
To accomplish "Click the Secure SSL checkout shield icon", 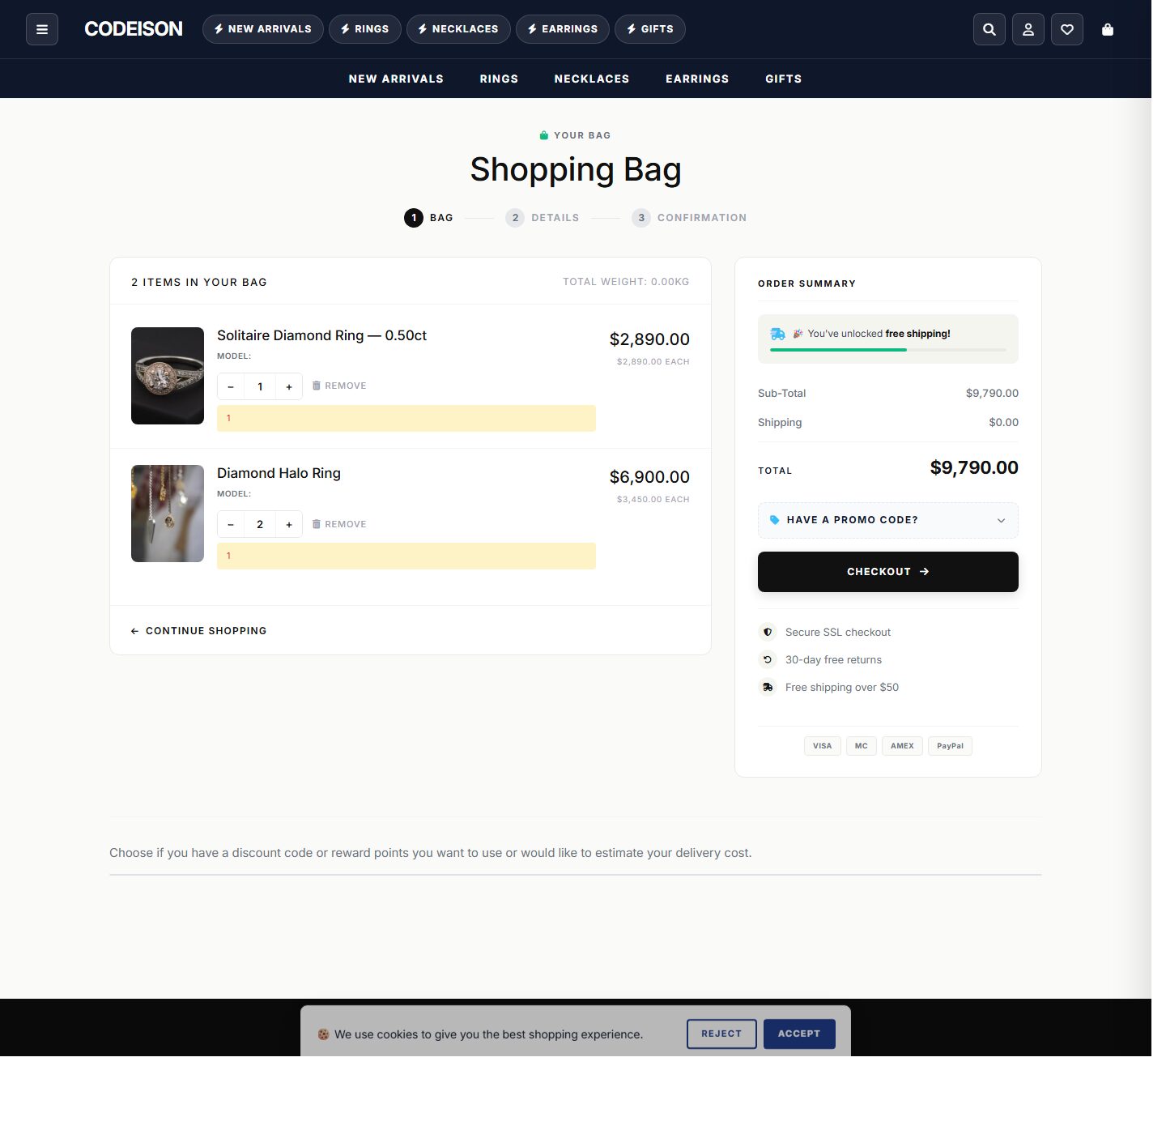I will click(768, 632).
